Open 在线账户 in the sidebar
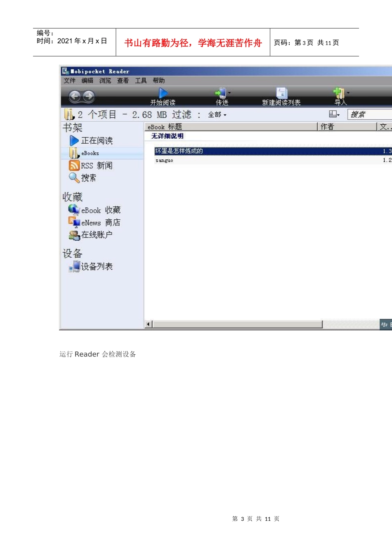Viewport: 392px width, 555px height. point(97,235)
